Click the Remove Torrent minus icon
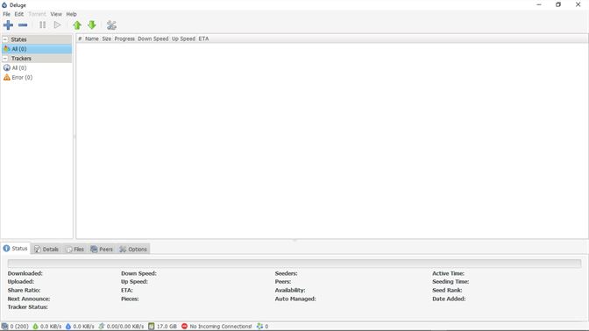 (23, 25)
